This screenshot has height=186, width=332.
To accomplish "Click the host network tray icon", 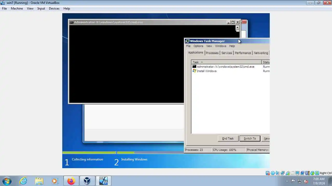I will click(x=300, y=181).
